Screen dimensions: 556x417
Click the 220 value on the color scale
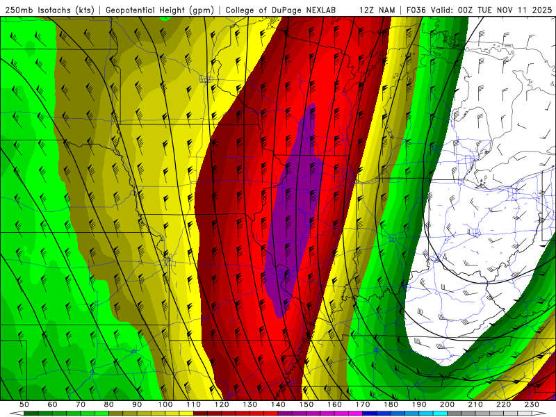(504, 404)
